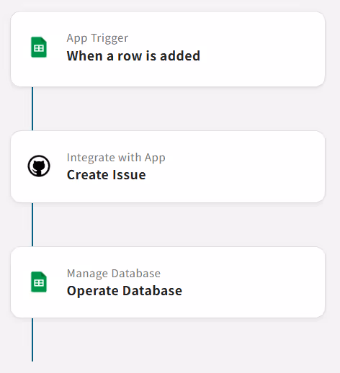The width and height of the screenshot is (340, 373).
Task: Select the 'App Trigger' label
Action: pyautogui.click(x=97, y=38)
